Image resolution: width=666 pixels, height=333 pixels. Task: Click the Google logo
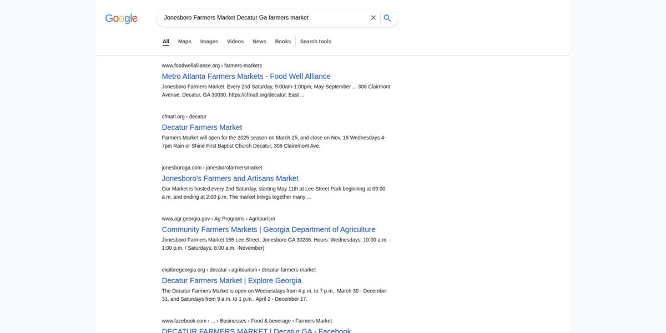121,18
